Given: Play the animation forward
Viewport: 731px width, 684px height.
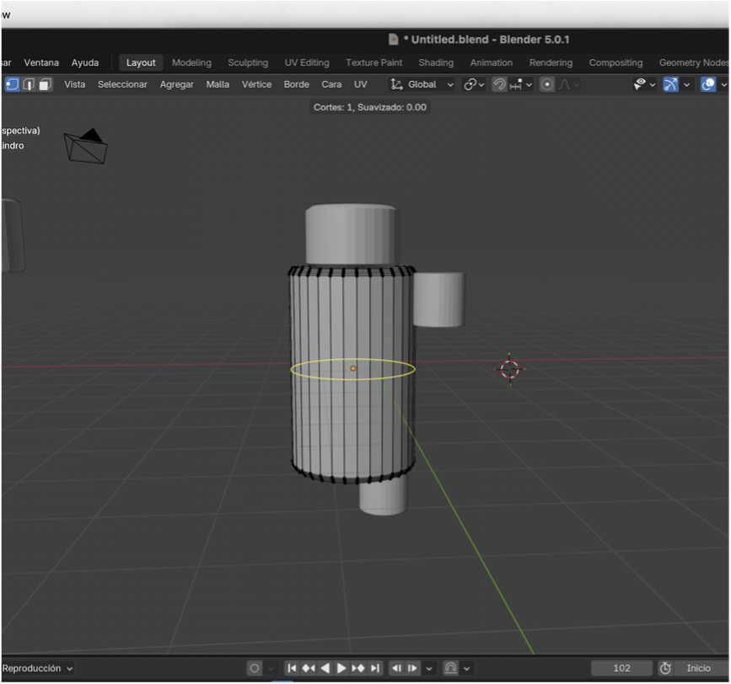Looking at the screenshot, I should pos(341,668).
